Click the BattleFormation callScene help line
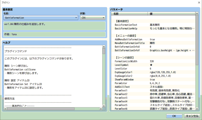 (20, 69)
